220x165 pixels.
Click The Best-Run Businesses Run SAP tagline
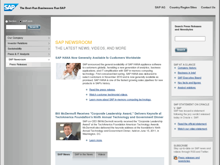(43, 8)
